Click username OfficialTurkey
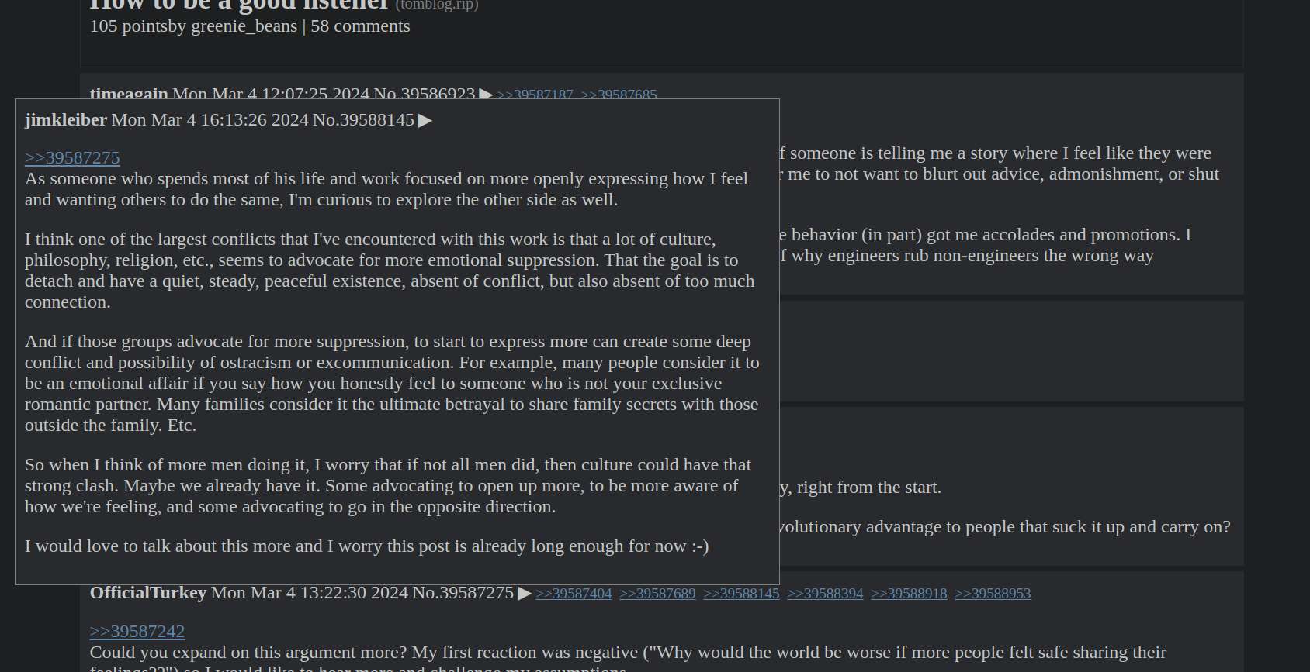Viewport: 1310px width, 672px height. click(x=148, y=593)
